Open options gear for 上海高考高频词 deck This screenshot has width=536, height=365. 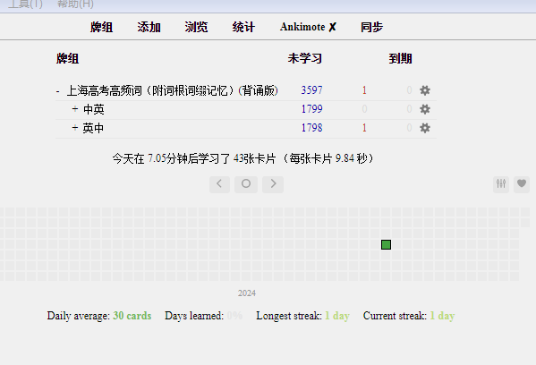tap(424, 90)
